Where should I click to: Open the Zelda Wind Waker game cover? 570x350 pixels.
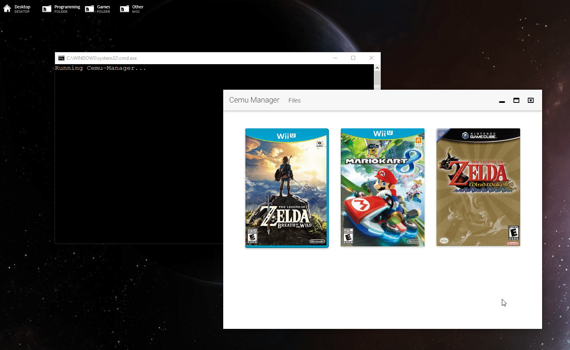click(x=478, y=187)
